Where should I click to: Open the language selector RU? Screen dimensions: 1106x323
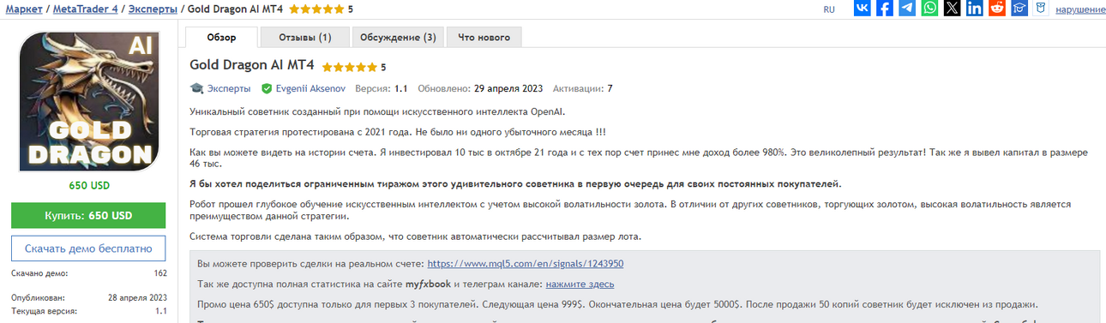(829, 9)
